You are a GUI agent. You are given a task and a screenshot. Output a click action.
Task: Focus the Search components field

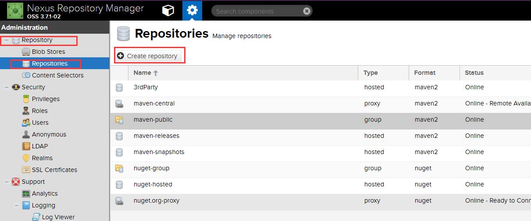click(257, 11)
